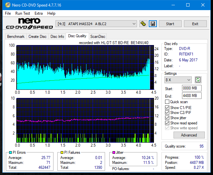Open the drive options tools icon
Screen dimensions: 213x175
tap(143, 24)
